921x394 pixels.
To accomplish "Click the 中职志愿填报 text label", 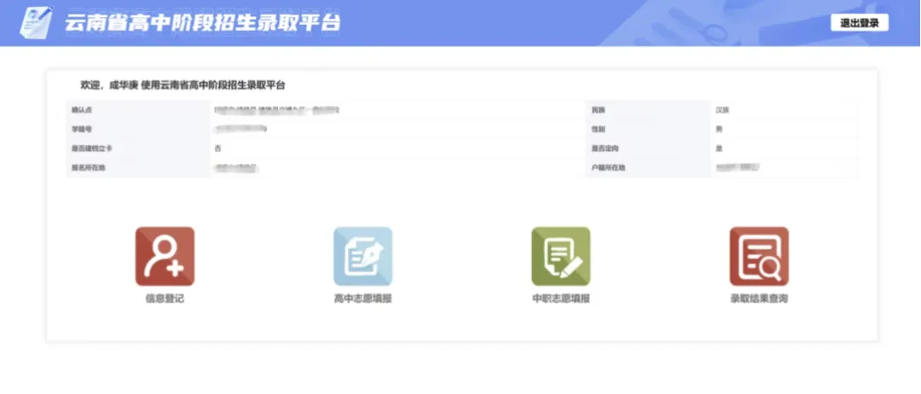I will point(561,298).
